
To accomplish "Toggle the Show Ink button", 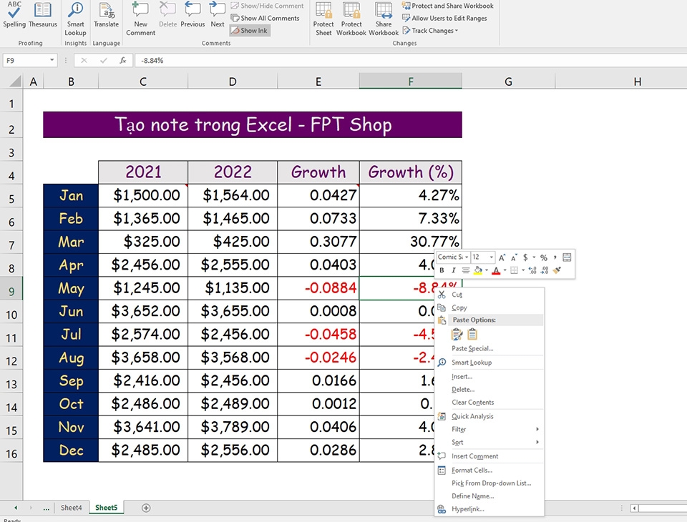I will [249, 31].
